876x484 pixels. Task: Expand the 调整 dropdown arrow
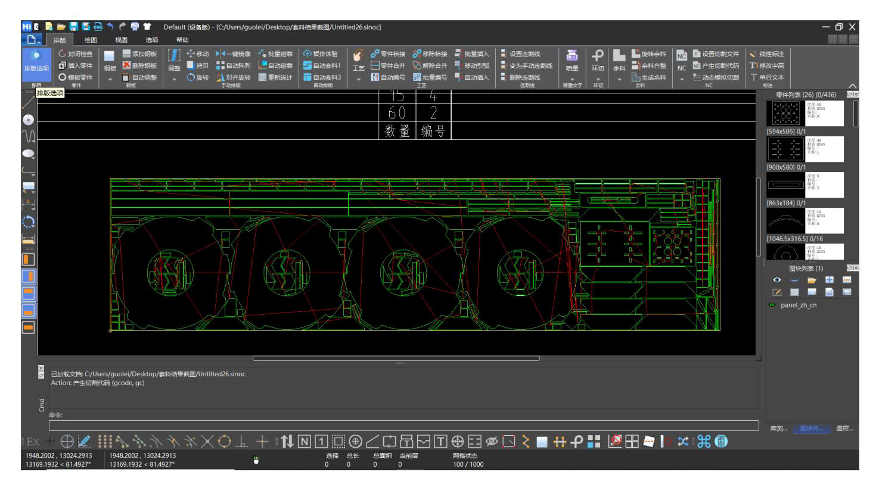point(174,79)
